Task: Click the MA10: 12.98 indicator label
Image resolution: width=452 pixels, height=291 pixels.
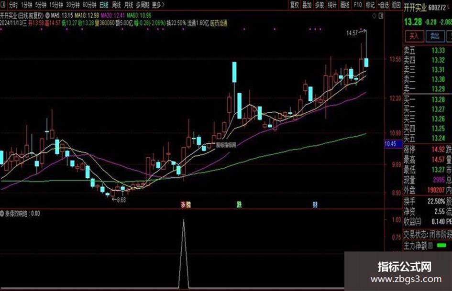Action: click(x=87, y=15)
